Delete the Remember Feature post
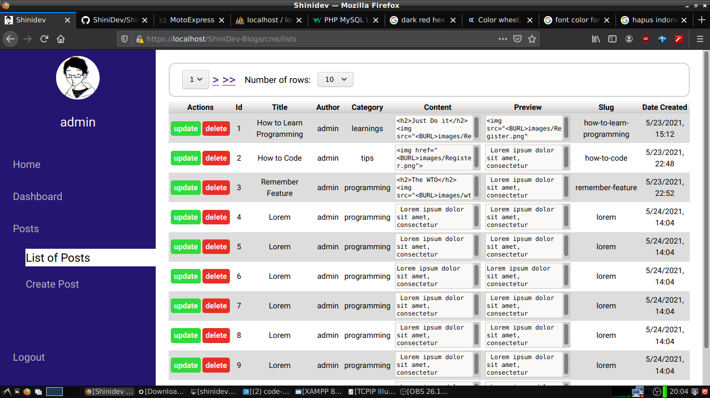 [216, 188]
